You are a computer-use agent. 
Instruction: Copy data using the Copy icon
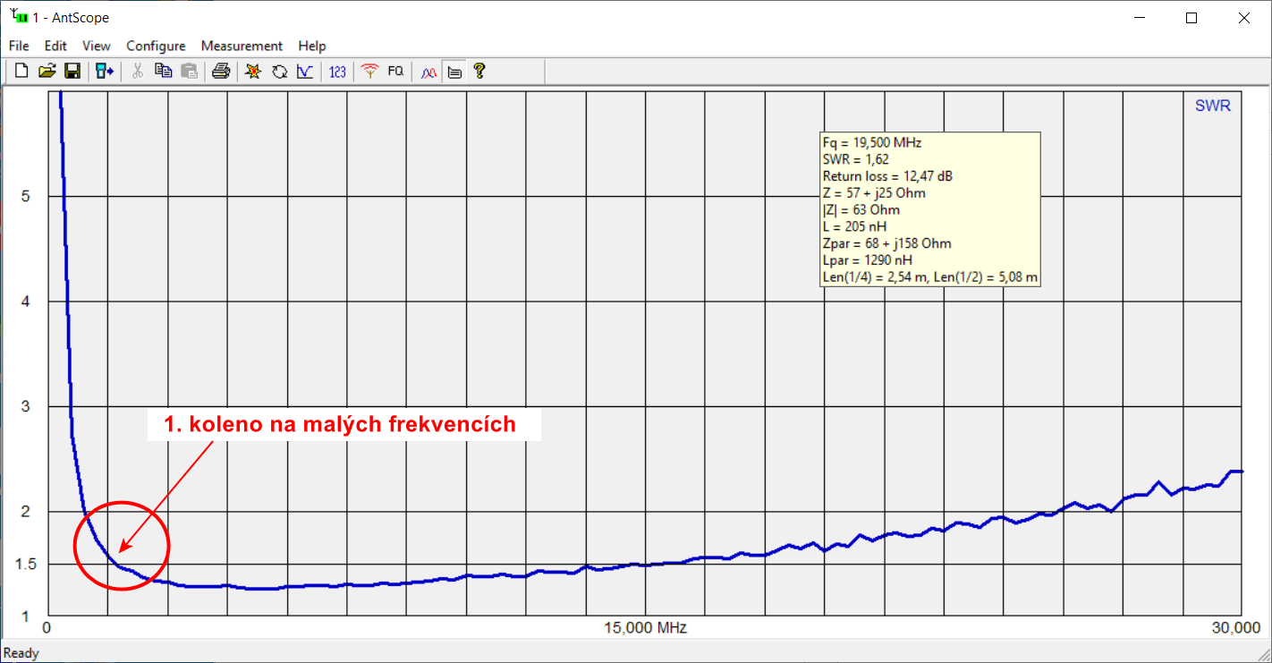(x=163, y=72)
